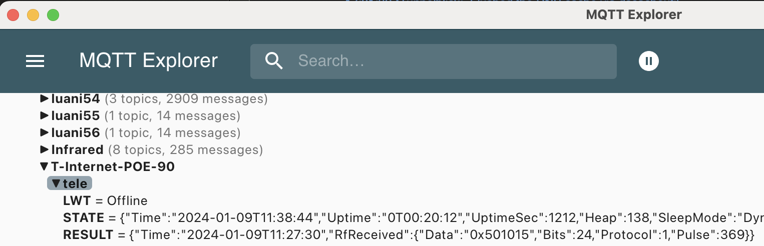This screenshot has height=246, width=764.
Task: Type in the Search field
Action: (451, 61)
